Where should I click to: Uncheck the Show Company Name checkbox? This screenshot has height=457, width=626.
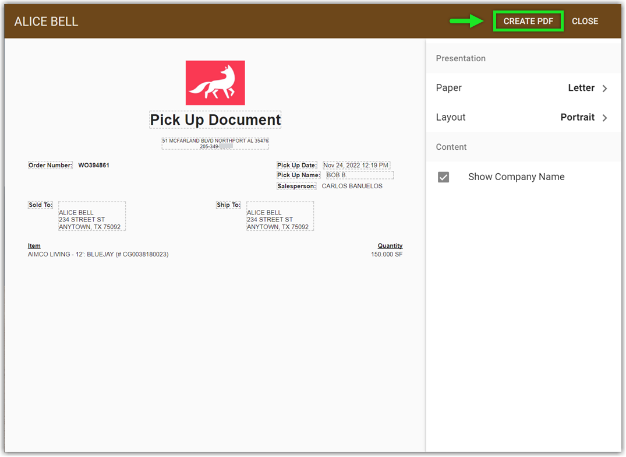[443, 177]
